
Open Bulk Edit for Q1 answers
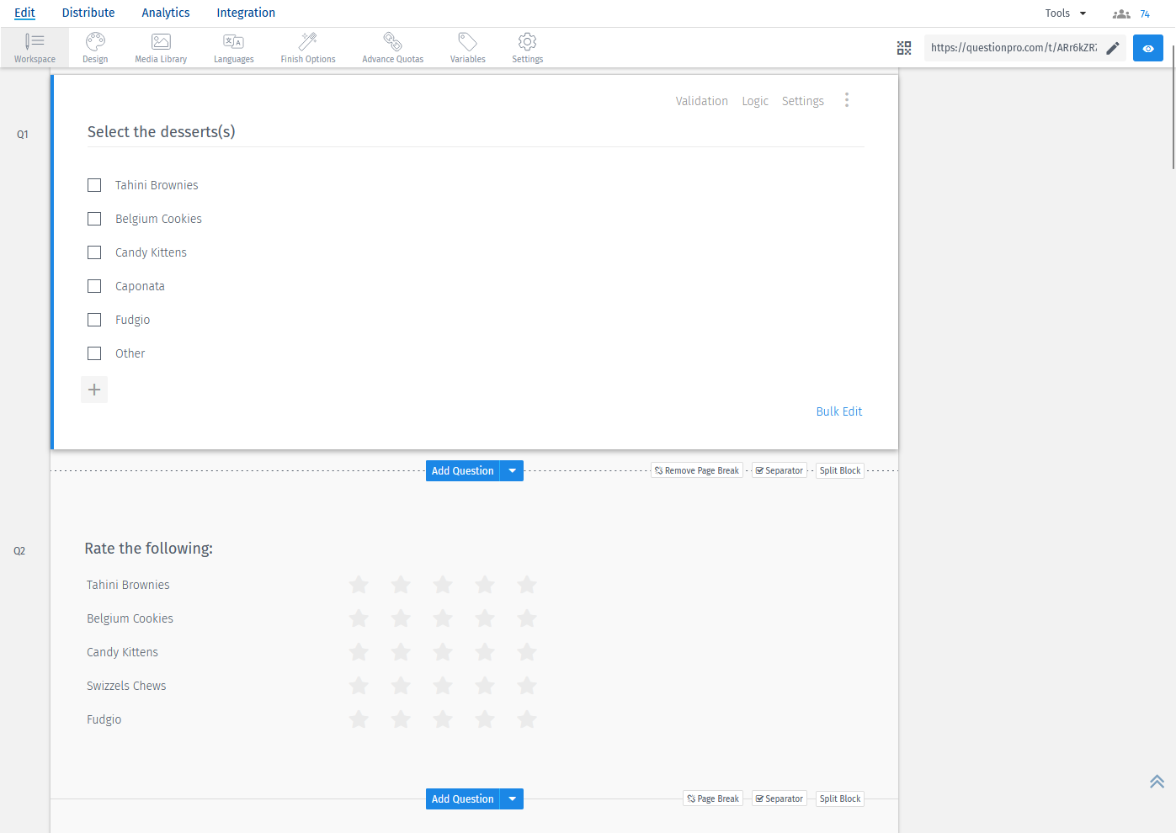tap(838, 411)
